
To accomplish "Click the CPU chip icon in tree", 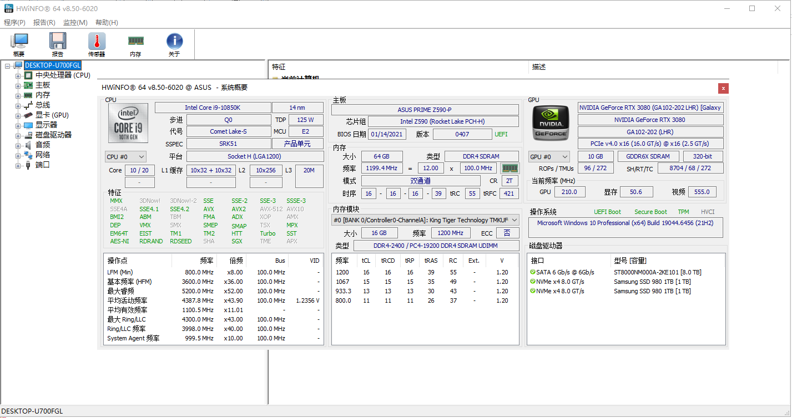I will click(x=28, y=75).
